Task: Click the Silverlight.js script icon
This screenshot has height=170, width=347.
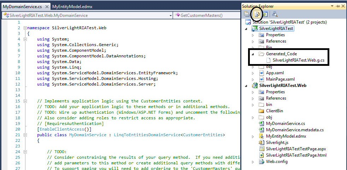Action: click(261, 143)
